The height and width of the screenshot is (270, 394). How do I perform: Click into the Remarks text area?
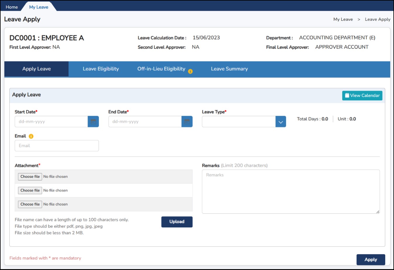[x=291, y=192]
